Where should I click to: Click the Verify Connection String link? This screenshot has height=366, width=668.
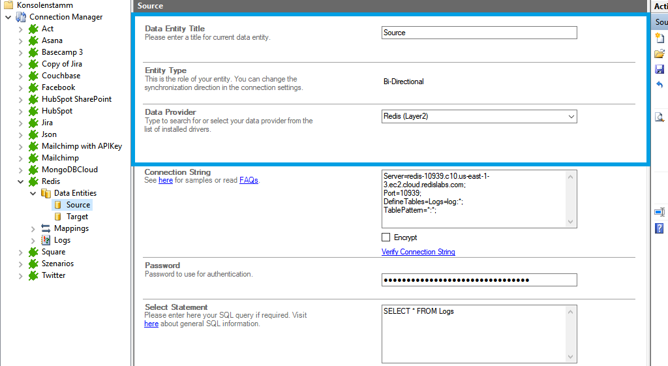coord(418,252)
